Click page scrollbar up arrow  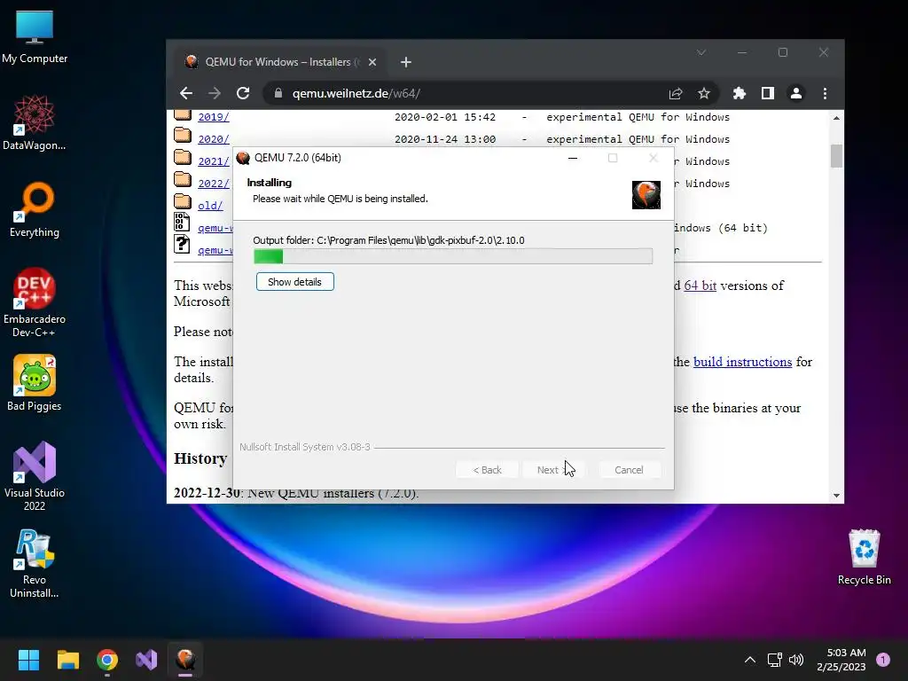836,118
